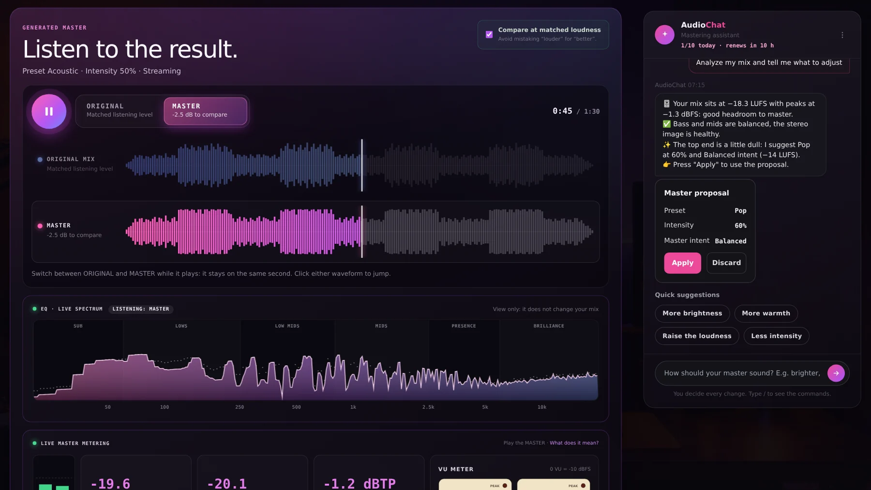Send the chat message with arrow button
The height and width of the screenshot is (490, 871).
tap(836, 373)
